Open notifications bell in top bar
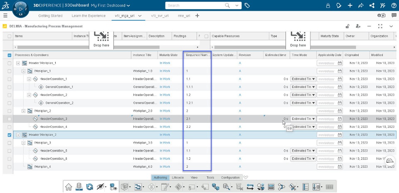 point(338,5)
